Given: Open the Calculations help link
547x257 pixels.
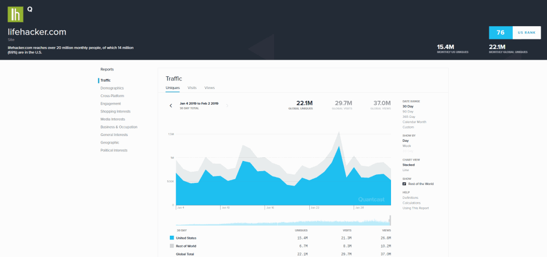Looking at the screenshot, I should (x=412, y=203).
